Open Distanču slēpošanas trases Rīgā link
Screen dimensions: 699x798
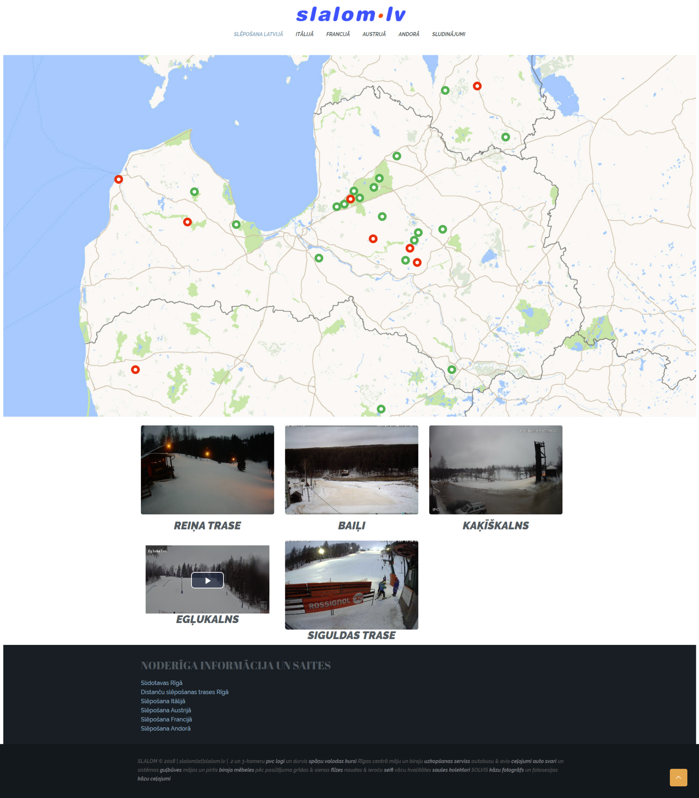(x=184, y=692)
